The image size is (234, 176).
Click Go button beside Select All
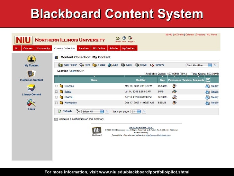pyautogui.click(x=107, y=112)
